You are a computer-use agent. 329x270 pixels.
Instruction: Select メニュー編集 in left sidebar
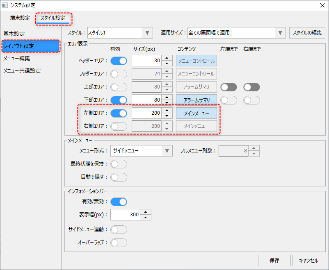(x=16, y=58)
